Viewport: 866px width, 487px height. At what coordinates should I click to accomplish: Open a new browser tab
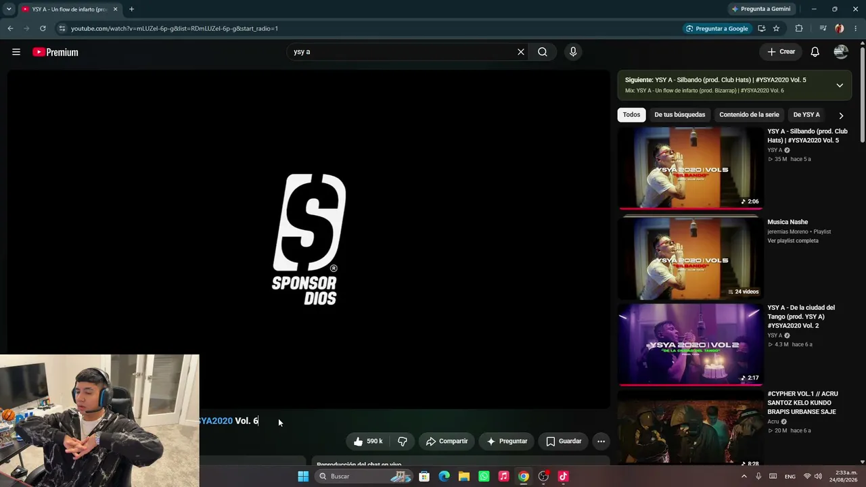[x=131, y=9]
